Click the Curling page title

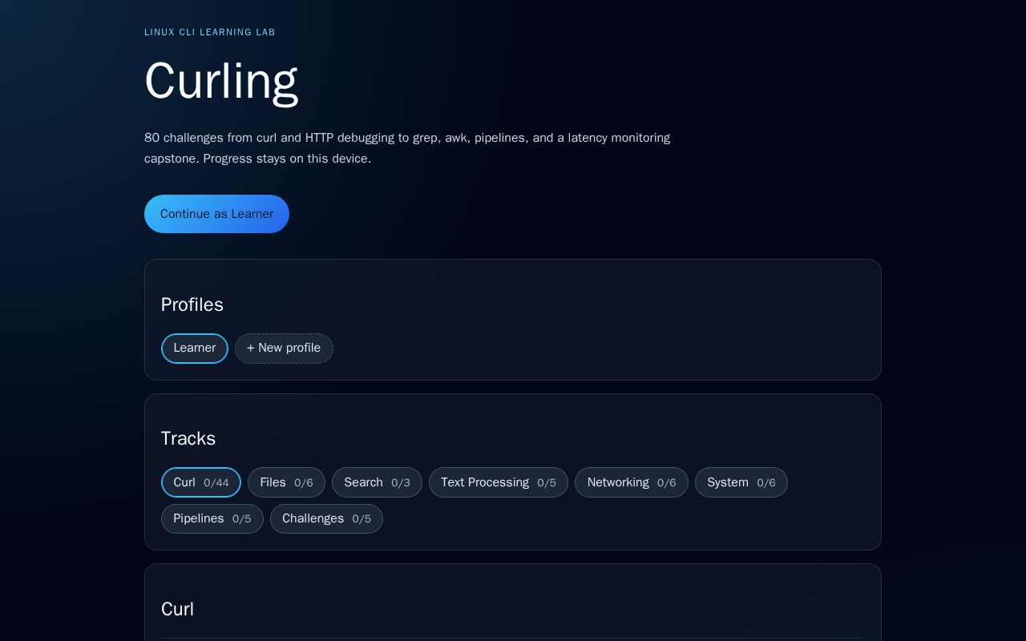click(221, 81)
